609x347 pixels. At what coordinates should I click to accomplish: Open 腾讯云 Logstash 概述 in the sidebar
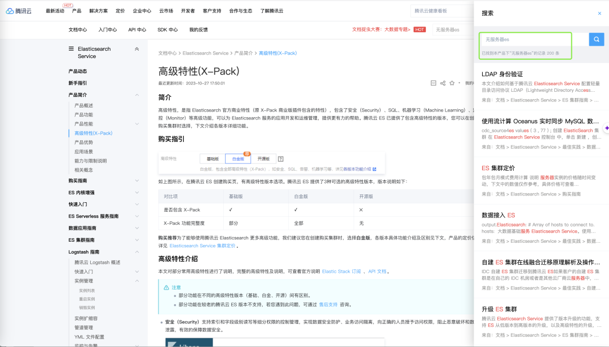(x=97, y=263)
